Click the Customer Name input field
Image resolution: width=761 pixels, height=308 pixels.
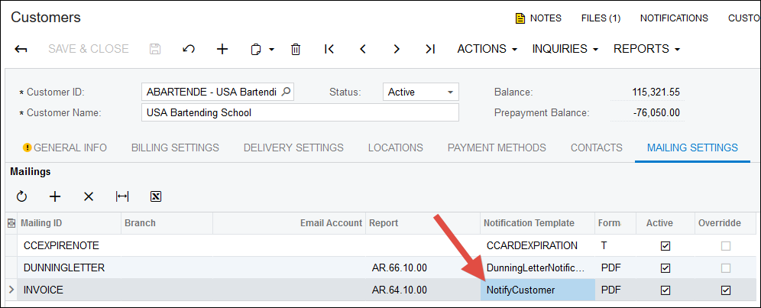[x=300, y=112]
